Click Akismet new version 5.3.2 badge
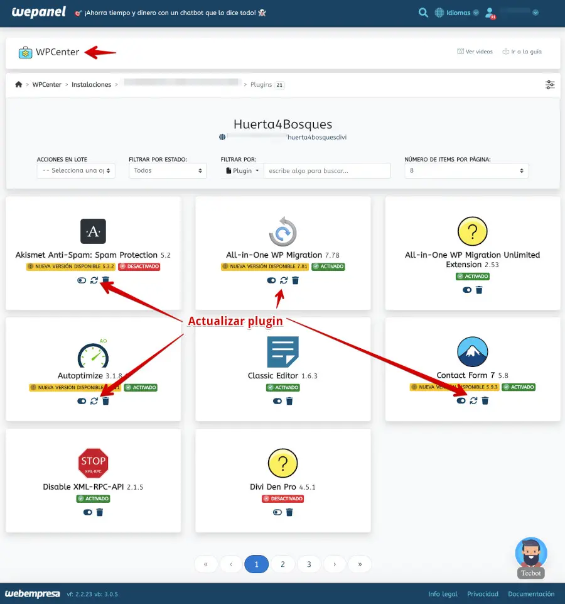 coord(71,266)
